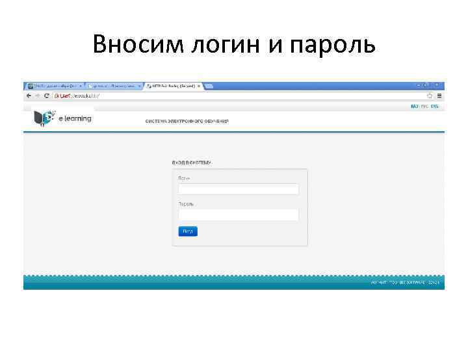468x351 pixels.
Task: Click the copyright text in the footer
Action: pyautogui.click(x=405, y=282)
